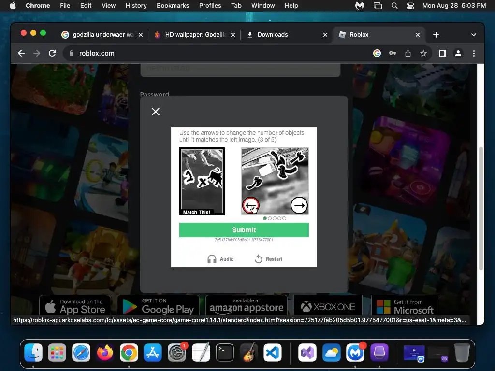Open the Tab menu

coord(236,6)
